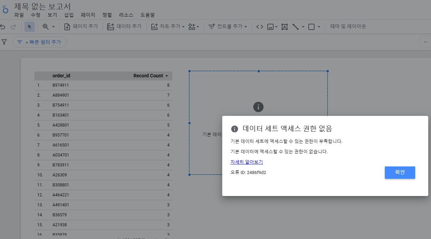This screenshot has width=431, height=239.
Task: Select table row with A884901
Action: [x=103, y=95]
